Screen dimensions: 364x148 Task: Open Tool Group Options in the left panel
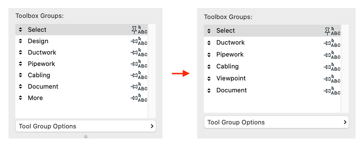pyautogui.click(x=86, y=126)
